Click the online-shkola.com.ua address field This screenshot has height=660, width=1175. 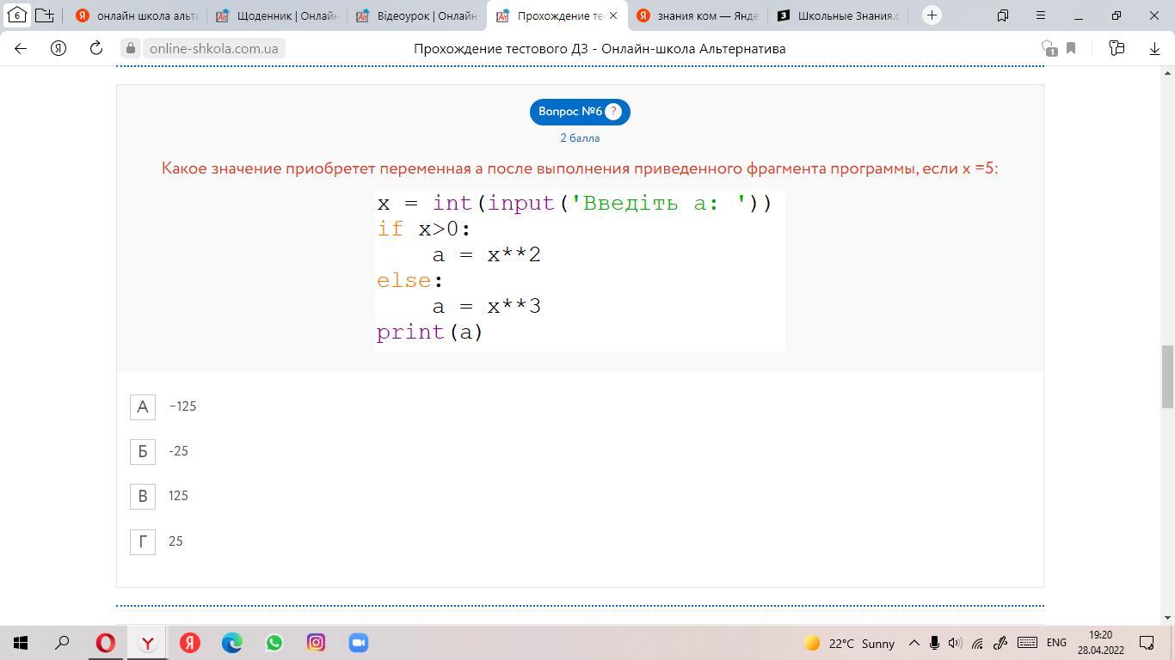point(213,48)
